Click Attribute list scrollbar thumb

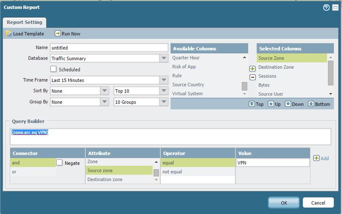click(x=156, y=173)
